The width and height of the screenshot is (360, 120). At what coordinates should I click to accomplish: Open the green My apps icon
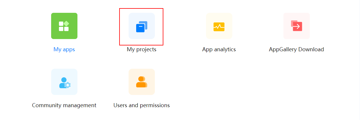click(x=64, y=26)
